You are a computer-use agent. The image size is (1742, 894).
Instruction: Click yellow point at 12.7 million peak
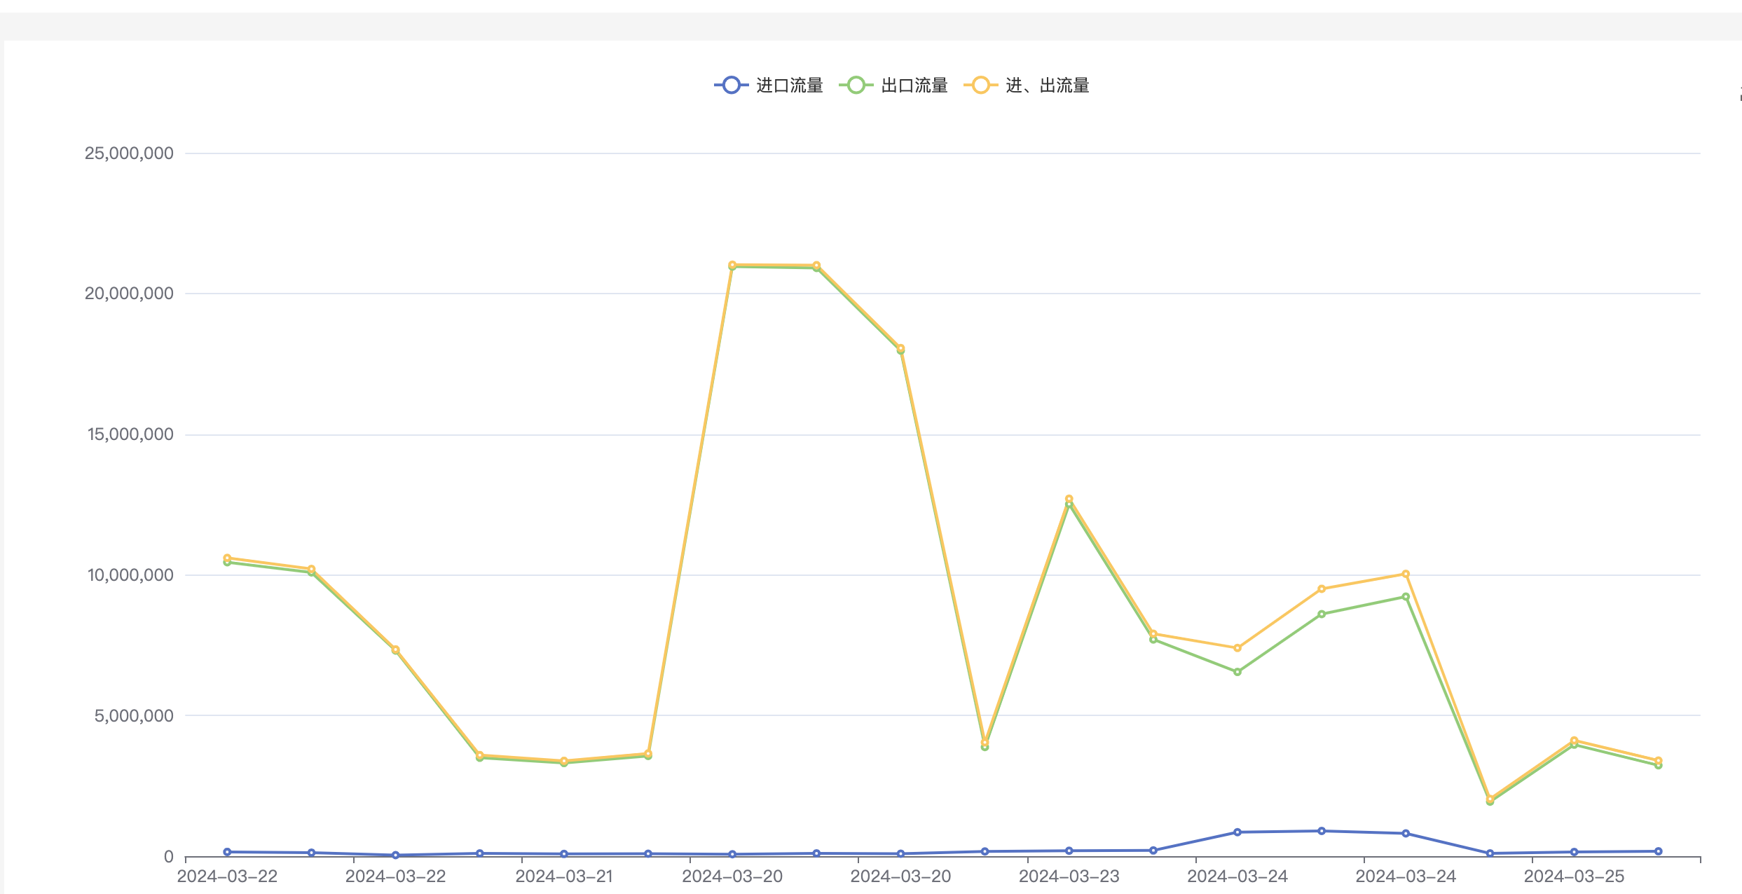(1069, 499)
